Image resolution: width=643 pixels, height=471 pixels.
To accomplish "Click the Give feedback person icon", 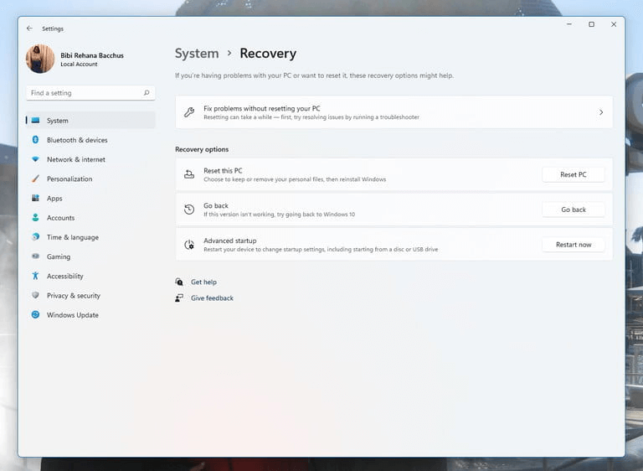I will (179, 298).
